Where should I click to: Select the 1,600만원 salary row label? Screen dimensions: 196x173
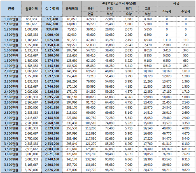(x=11, y=50)
